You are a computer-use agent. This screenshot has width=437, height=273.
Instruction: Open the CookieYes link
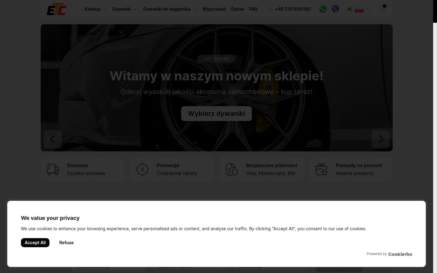point(400,254)
